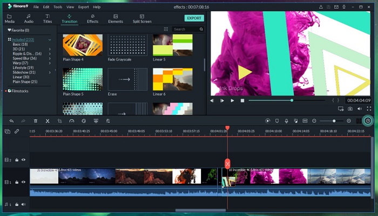Select the Plain Shape (25) category

[x=25, y=82]
